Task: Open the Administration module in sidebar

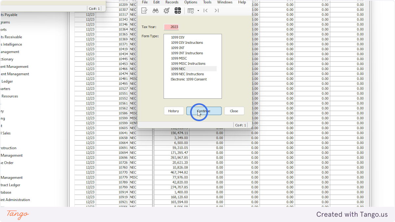Action: point(15,200)
